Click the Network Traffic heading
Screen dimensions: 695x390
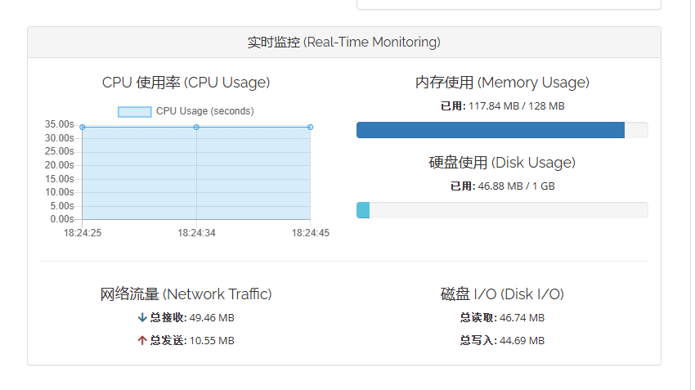pos(186,294)
